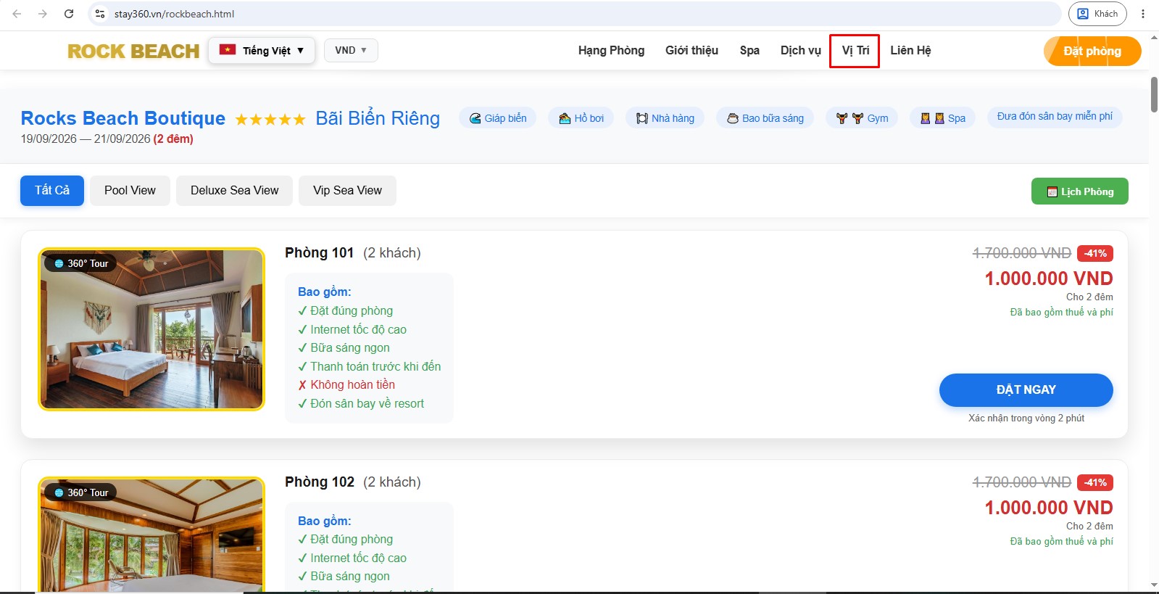
Task: Open the Lịch Phòng calendar button
Action: click(x=1079, y=191)
